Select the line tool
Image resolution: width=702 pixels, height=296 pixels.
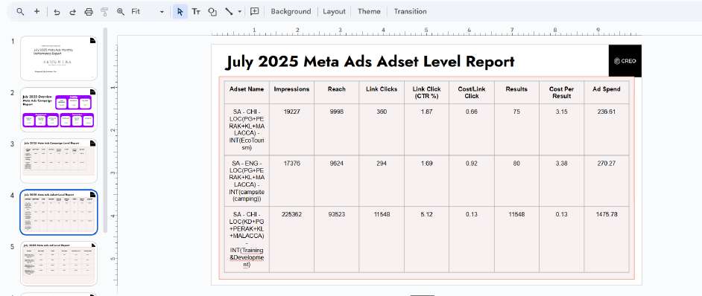229,12
